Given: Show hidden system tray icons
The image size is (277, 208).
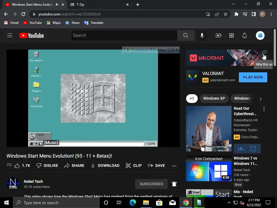Looking at the screenshot, I should (229, 203).
